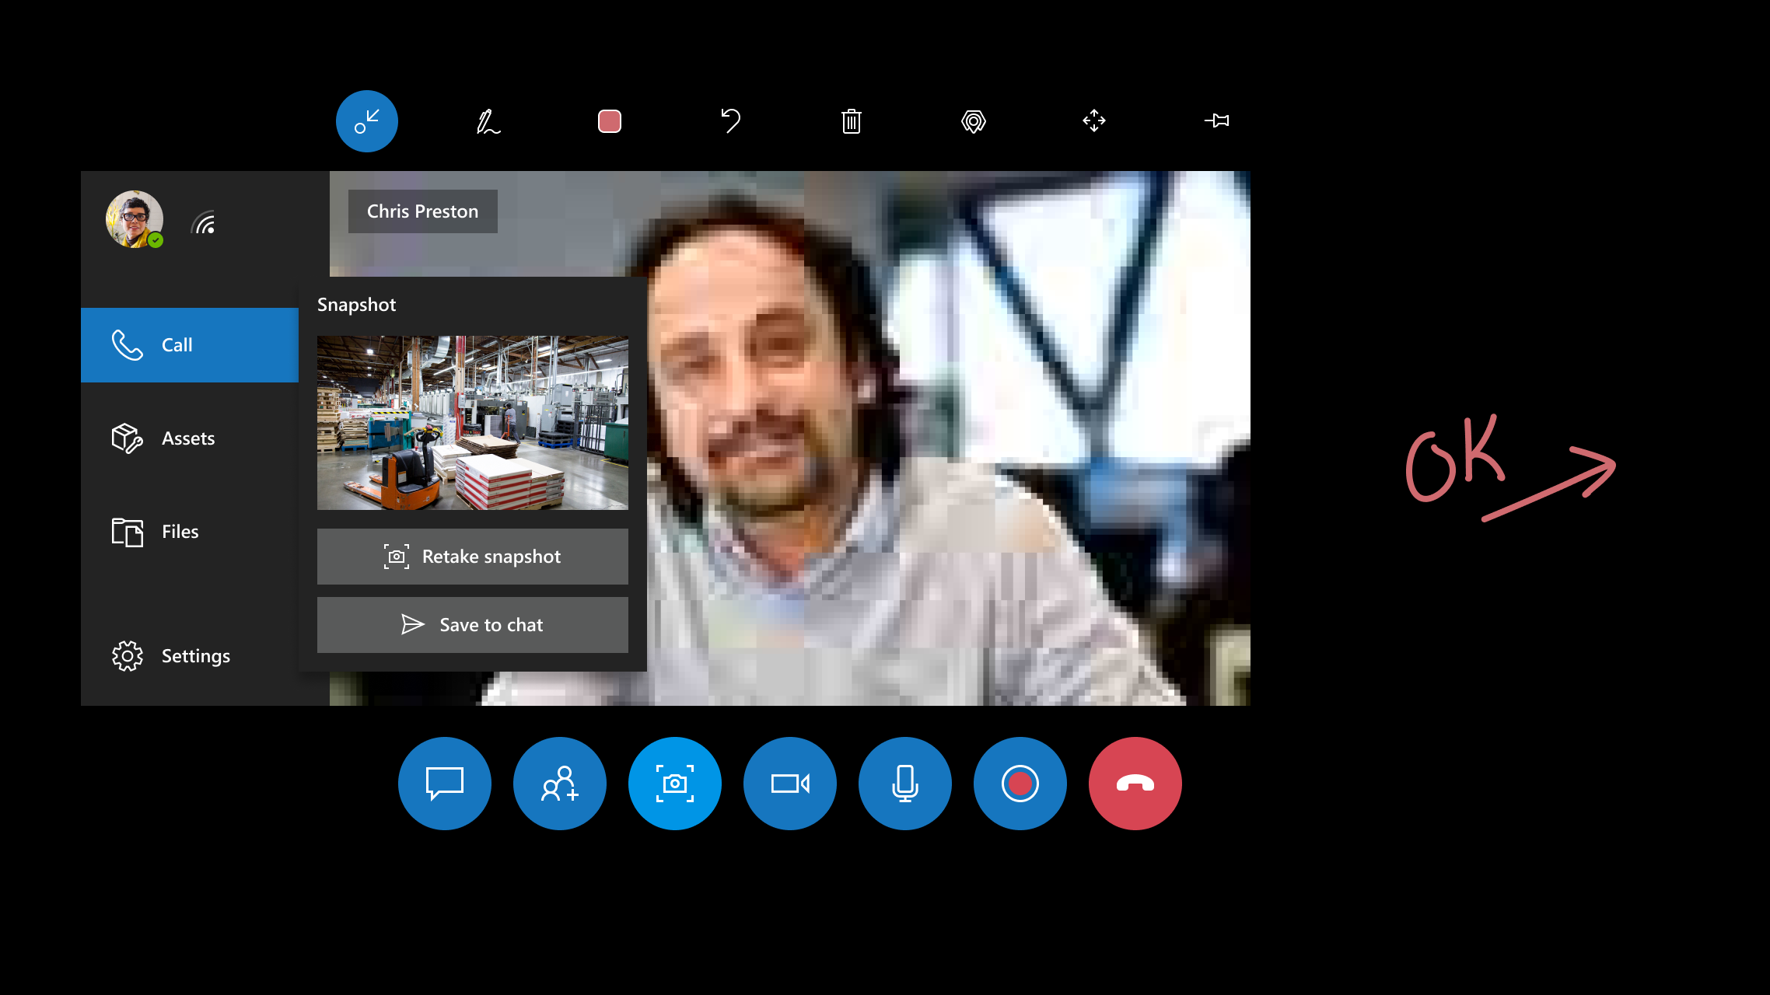Open the Assets section
This screenshot has width=1770, height=995.
coord(190,438)
